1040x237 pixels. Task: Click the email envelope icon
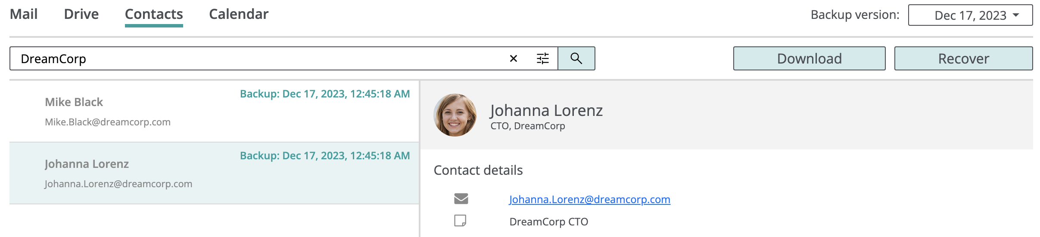coord(461,199)
